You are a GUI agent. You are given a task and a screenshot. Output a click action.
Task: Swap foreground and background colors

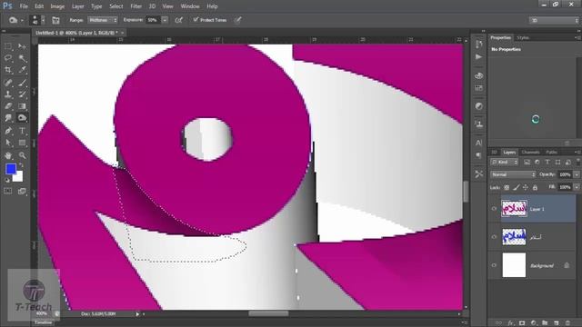tap(21, 165)
